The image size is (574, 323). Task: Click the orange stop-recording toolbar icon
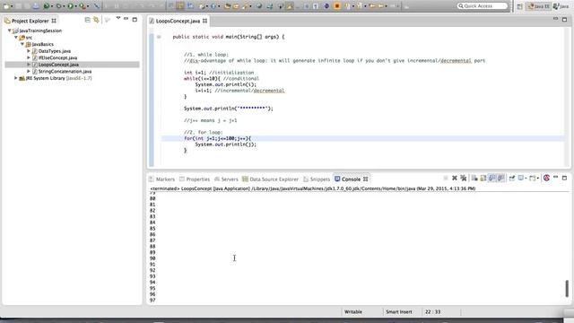pyautogui.click(x=337, y=6)
